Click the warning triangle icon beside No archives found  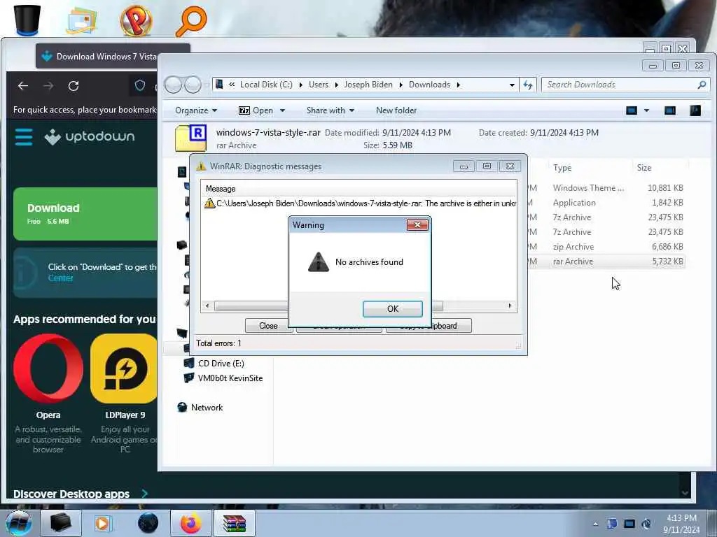tap(319, 262)
